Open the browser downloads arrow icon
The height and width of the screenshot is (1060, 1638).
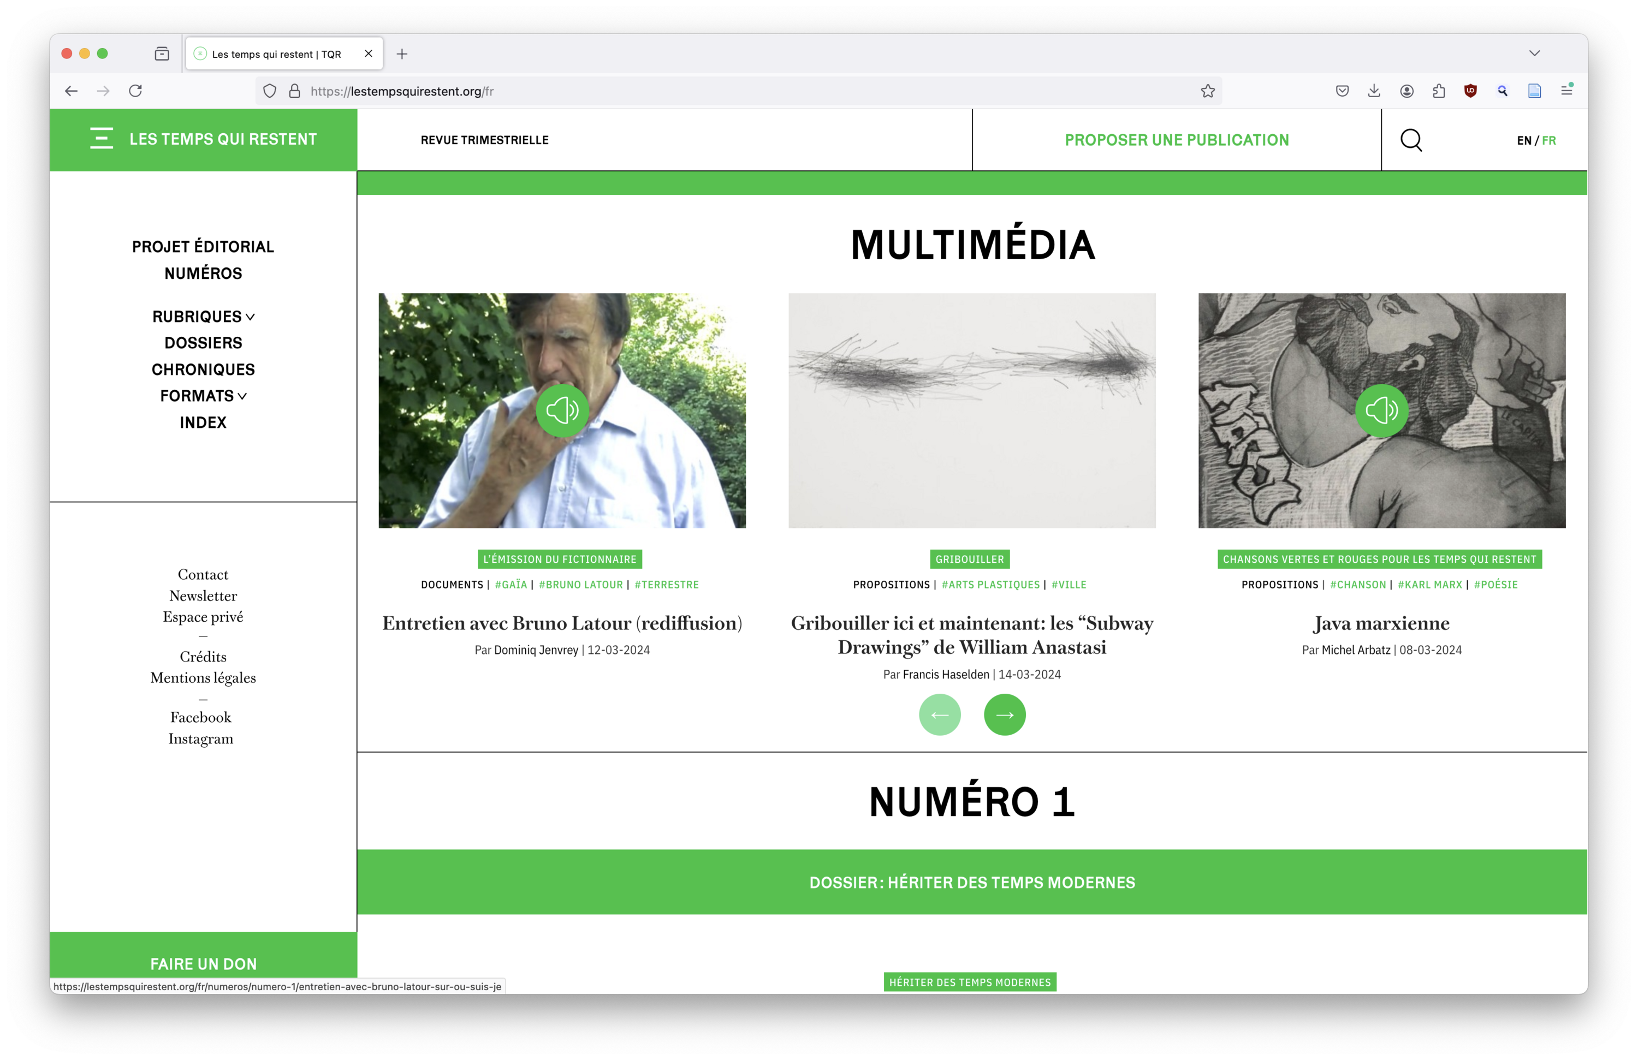pyautogui.click(x=1374, y=91)
